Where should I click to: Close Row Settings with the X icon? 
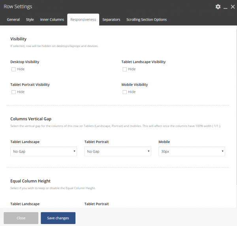[x=232, y=7]
